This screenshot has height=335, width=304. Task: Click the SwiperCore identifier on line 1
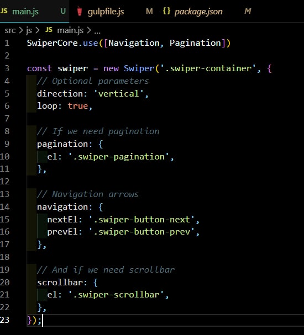[52, 43]
